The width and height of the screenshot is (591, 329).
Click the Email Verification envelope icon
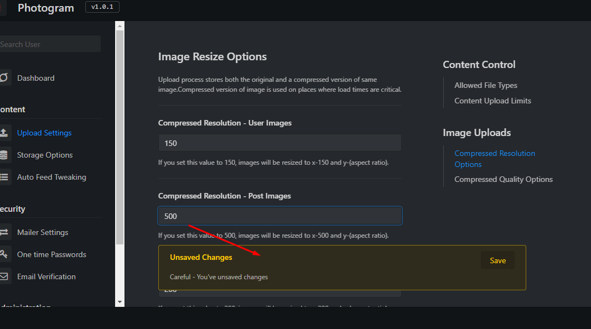(4, 276)
